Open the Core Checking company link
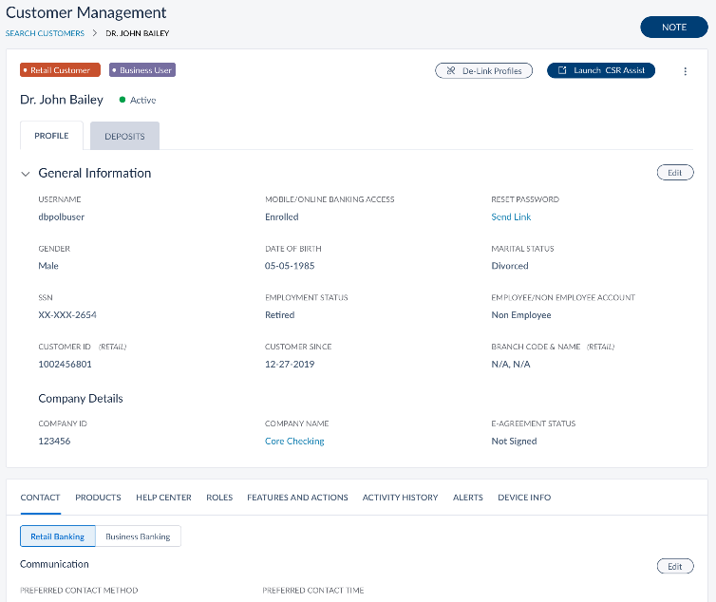Image resolution: width=716 pixels, height=602 pixels. (294, 442)
